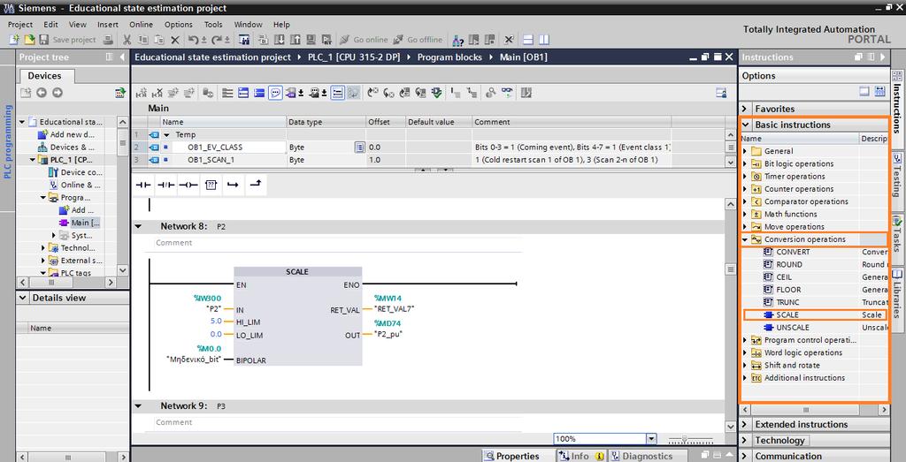Insert output coil from favorites bar
906x462 pixels.
point(188,186)
